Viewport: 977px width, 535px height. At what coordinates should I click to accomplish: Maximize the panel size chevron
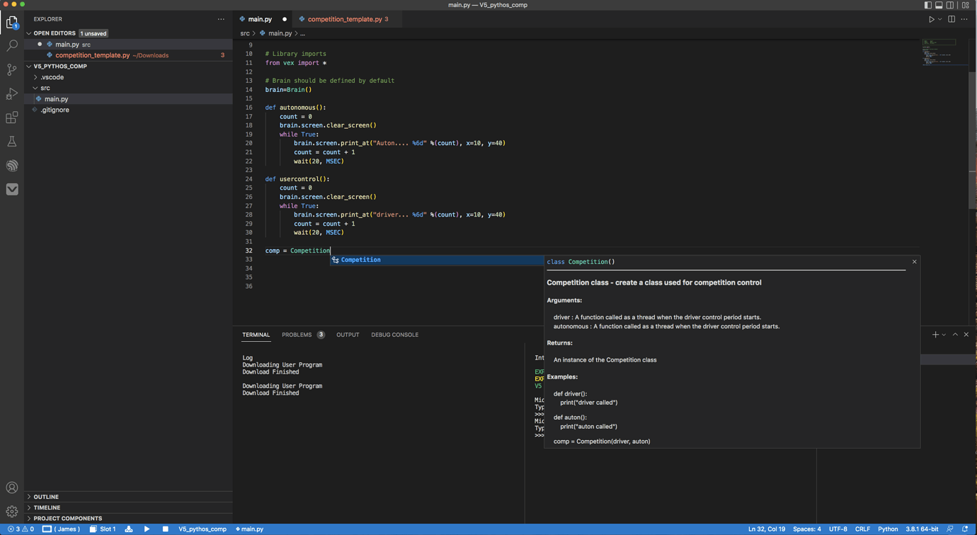pyautogui.click(x=955, y=335)
